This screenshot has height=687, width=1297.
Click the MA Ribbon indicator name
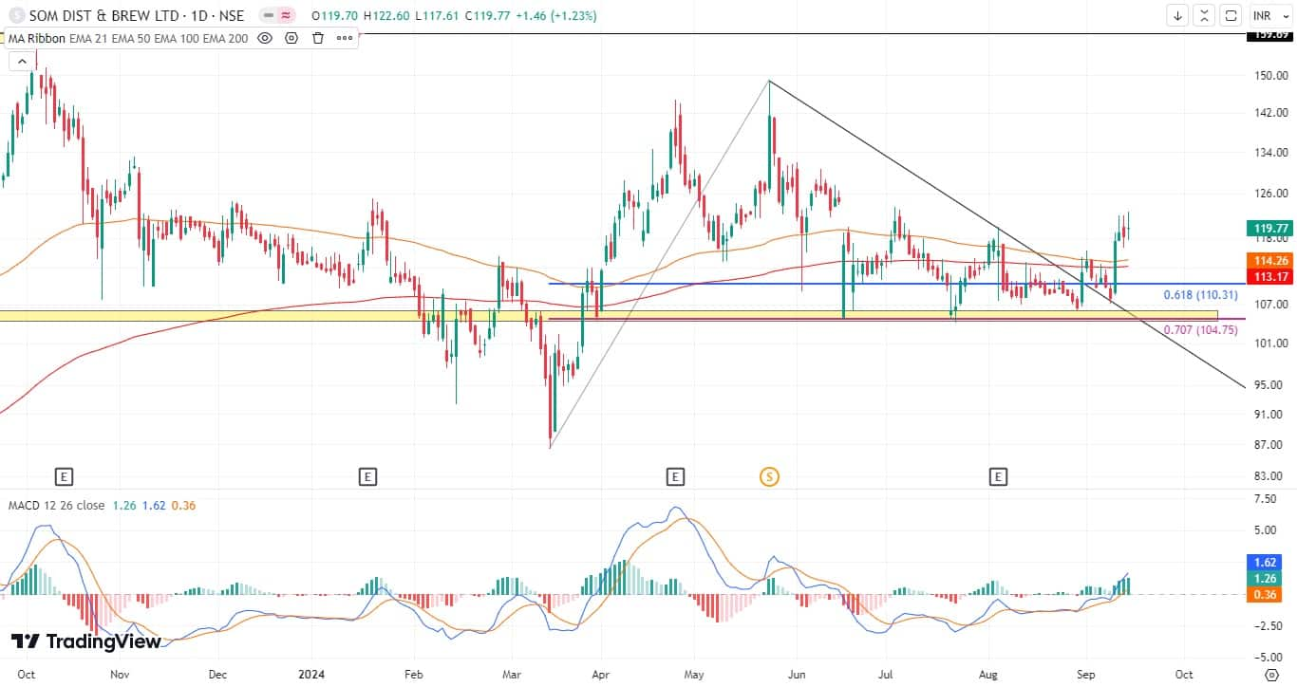35,39
